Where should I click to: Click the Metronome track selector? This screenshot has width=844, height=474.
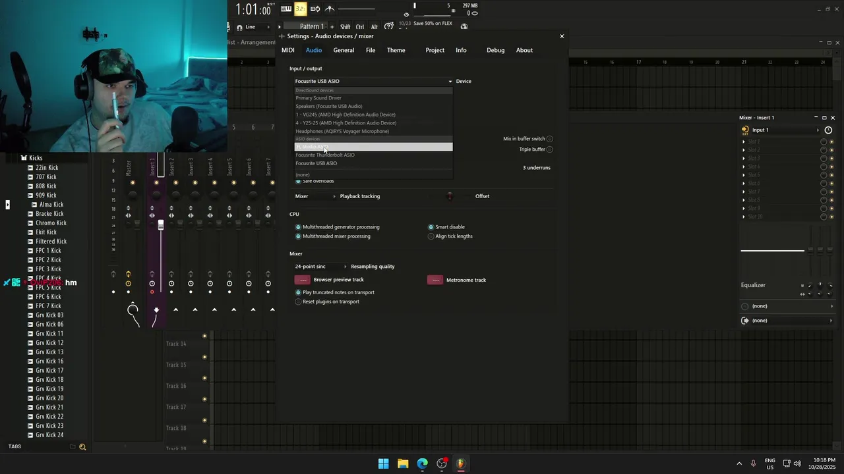tap(435, 280)
